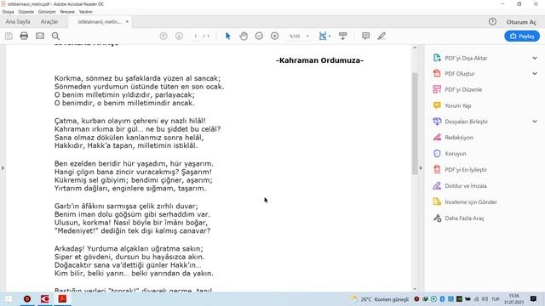
Task: Expand PDF'yi Dışa Aktar chevron
Action: click(535, 58)
